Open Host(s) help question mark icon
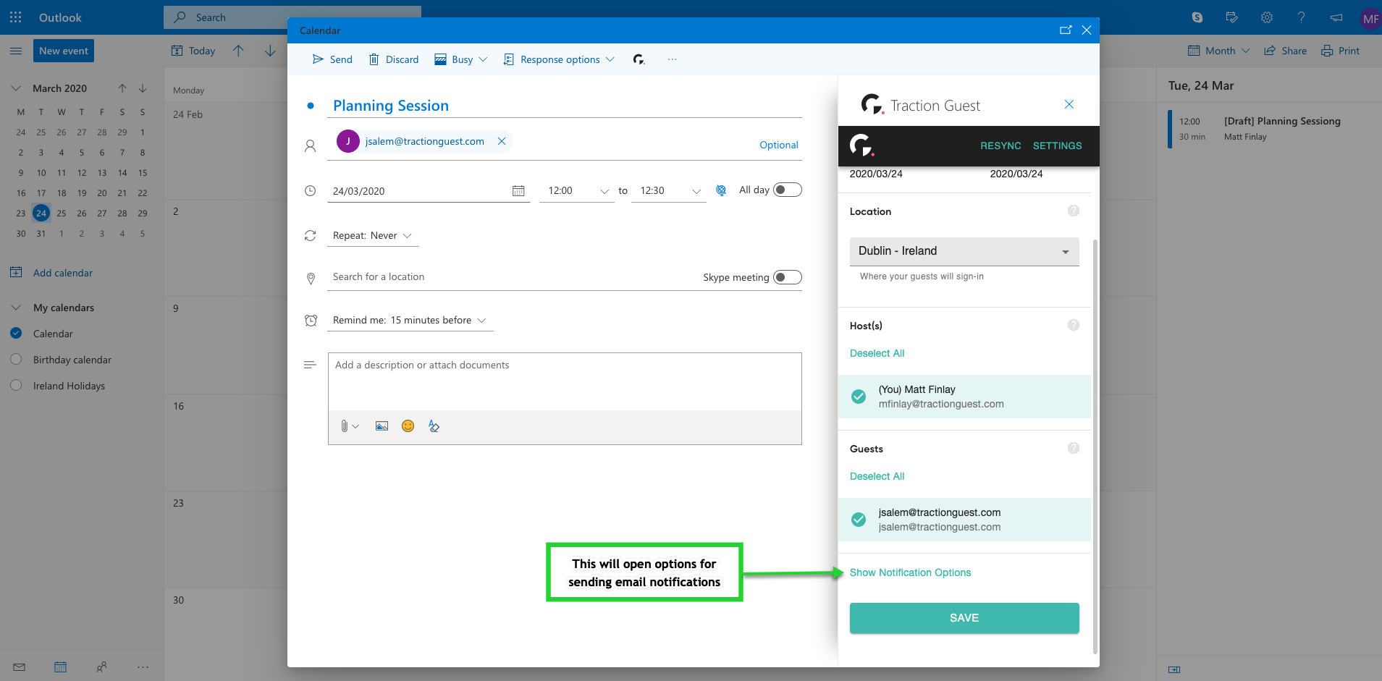Viewport: 1382px width, 681px height. [1074, 325]
